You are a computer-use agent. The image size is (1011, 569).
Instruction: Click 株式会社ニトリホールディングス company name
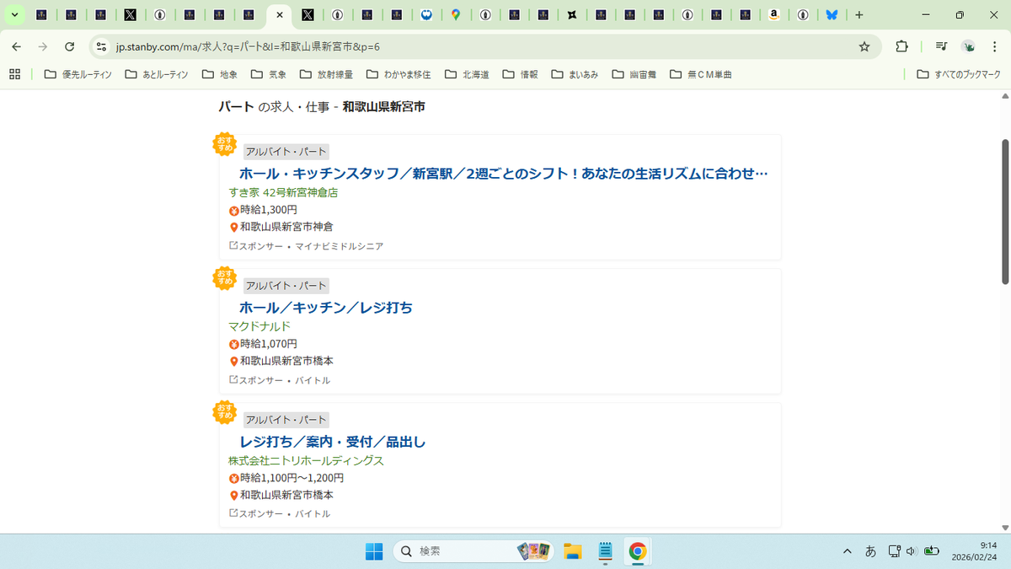(x=306, y=460)
